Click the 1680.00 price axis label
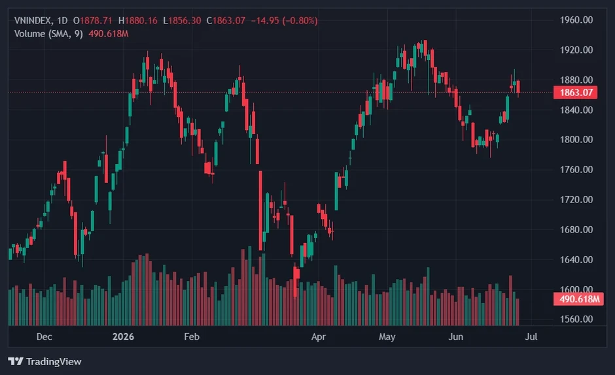The image size is (615, 375). point(576,229)
